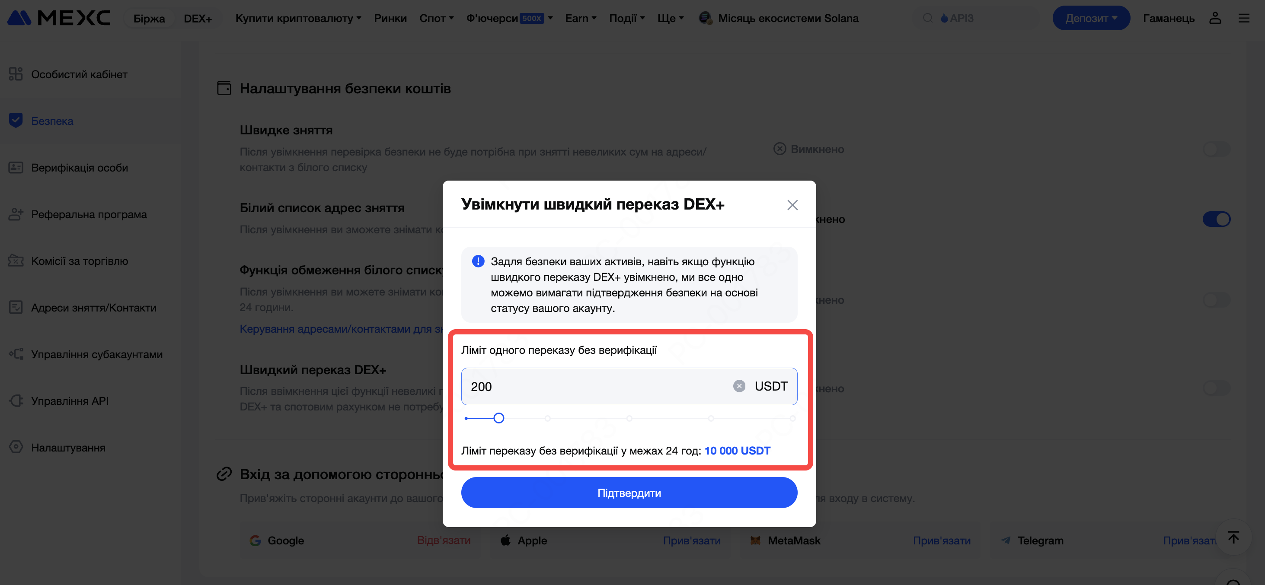This screenshot has height=585, width=1265.
Task: Go to MEXC logo home
Action: 59,18
